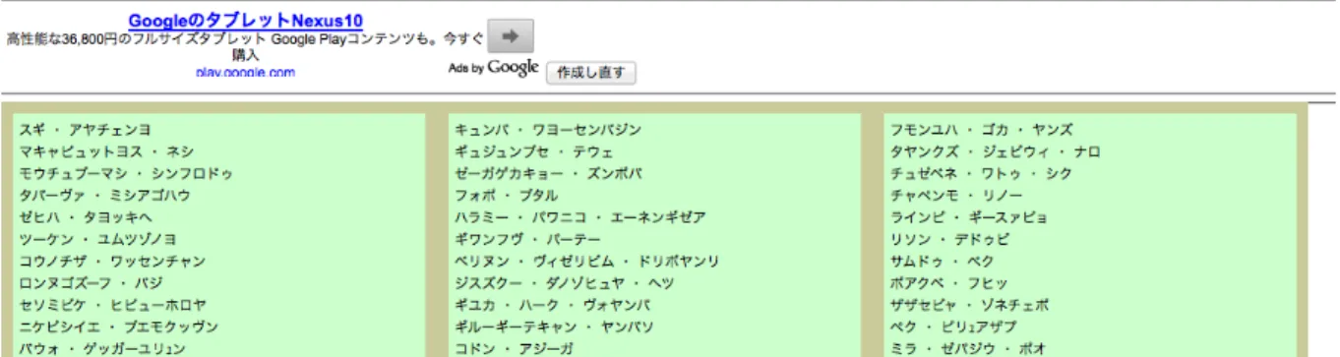The height and width of the screenshot is (357, 1340).
Task: Select the name starting with チュゼベネ
Action: point(981,174)
